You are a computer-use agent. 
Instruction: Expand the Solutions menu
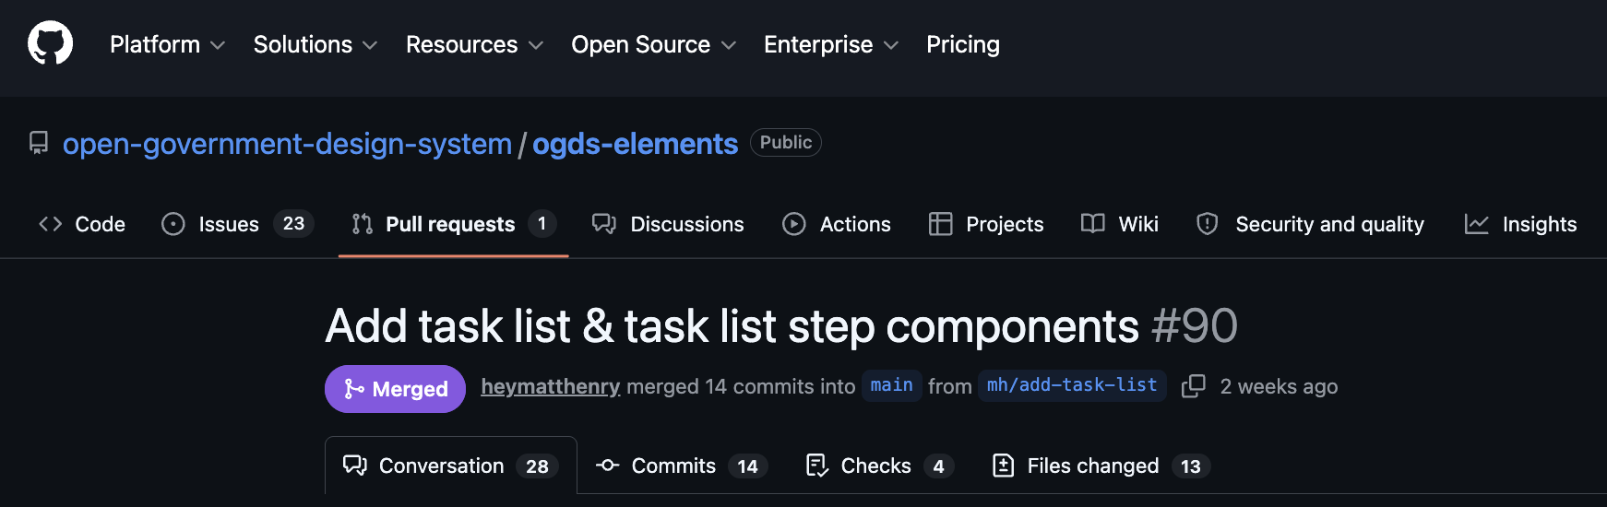pos(315,44)
